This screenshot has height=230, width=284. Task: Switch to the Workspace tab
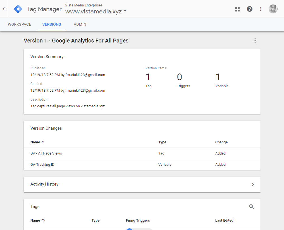coord(19,25)
